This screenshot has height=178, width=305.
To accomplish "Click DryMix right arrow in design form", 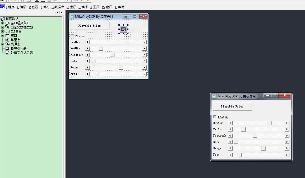I will [x=144, y=42].
